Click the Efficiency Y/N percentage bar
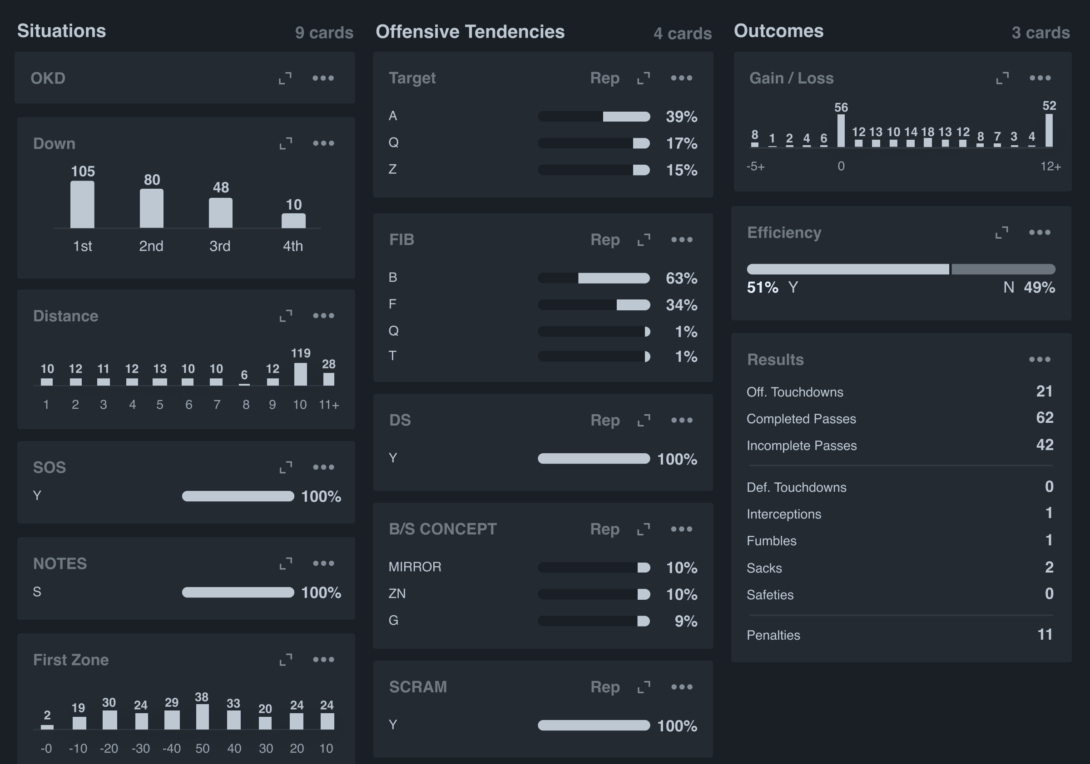Screen dimensions: 1090x764 pyautogui.click(x=901, y=269)
